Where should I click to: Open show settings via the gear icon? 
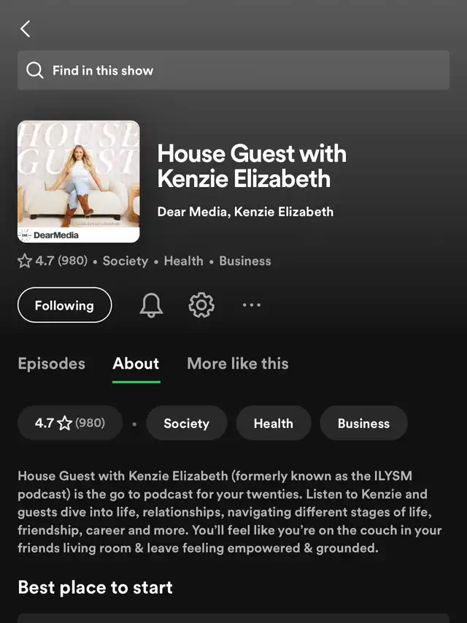tap(201, 305)
